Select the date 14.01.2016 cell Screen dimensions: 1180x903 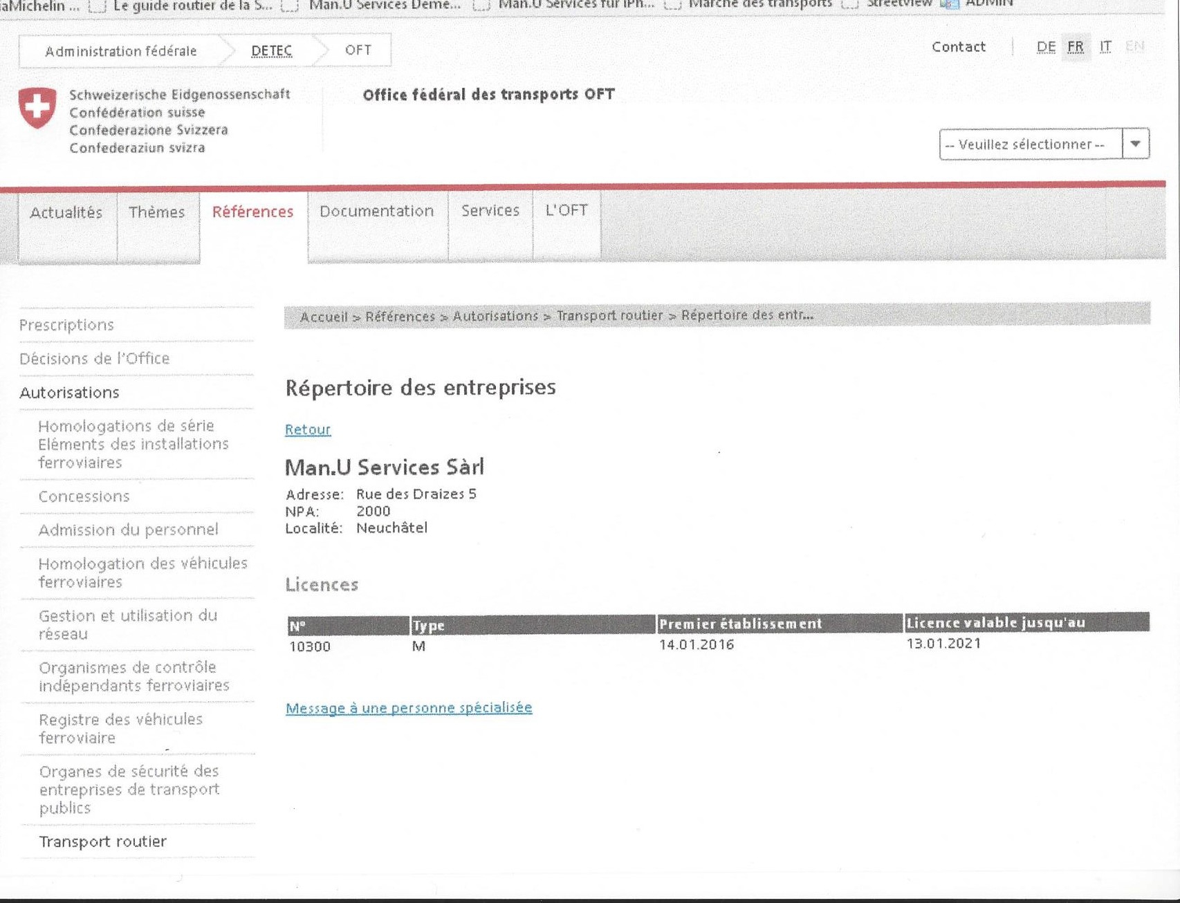pos(697,644)
